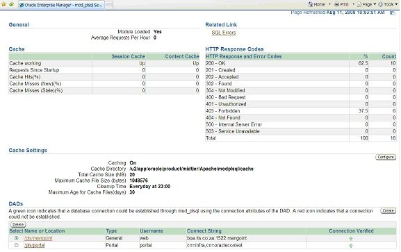This screenshot has width=401, height=252.
Task: Click the 62.5 percent value
Action: pos(363,63)
